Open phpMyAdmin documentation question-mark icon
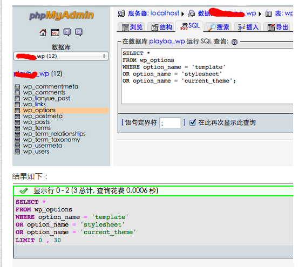Screen dimensions: 305x267 [x=67, y=32]
